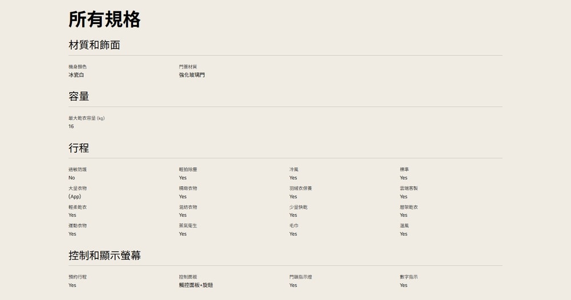Click the 預約行程 spec label
Image resolution: width=571 pixels, height=300 pixels.
pyautogui.click(x=78, y=277)
